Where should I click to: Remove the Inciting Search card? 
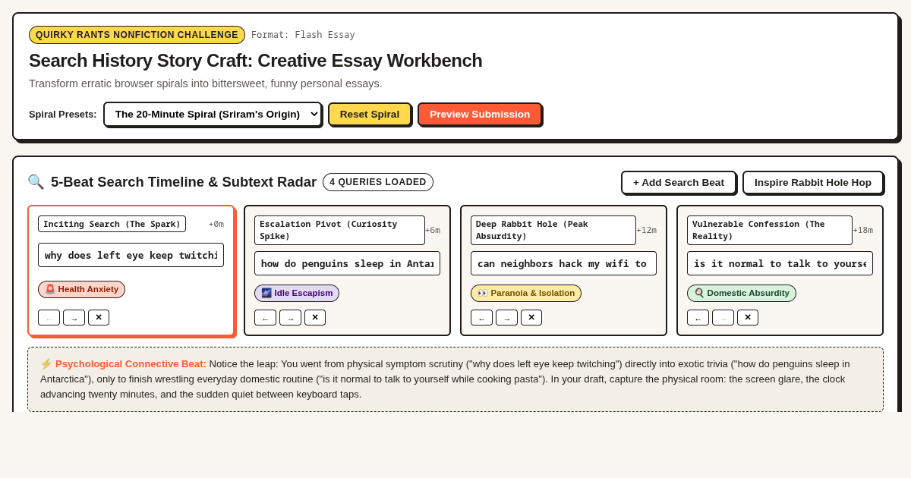tap(99, 318)
